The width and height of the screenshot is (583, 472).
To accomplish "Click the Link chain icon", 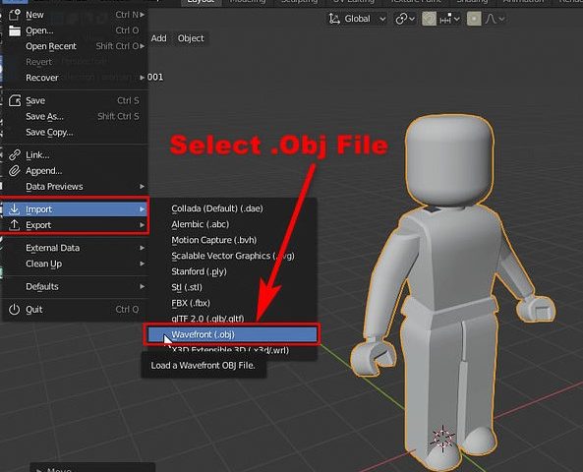I will (15, 154).
